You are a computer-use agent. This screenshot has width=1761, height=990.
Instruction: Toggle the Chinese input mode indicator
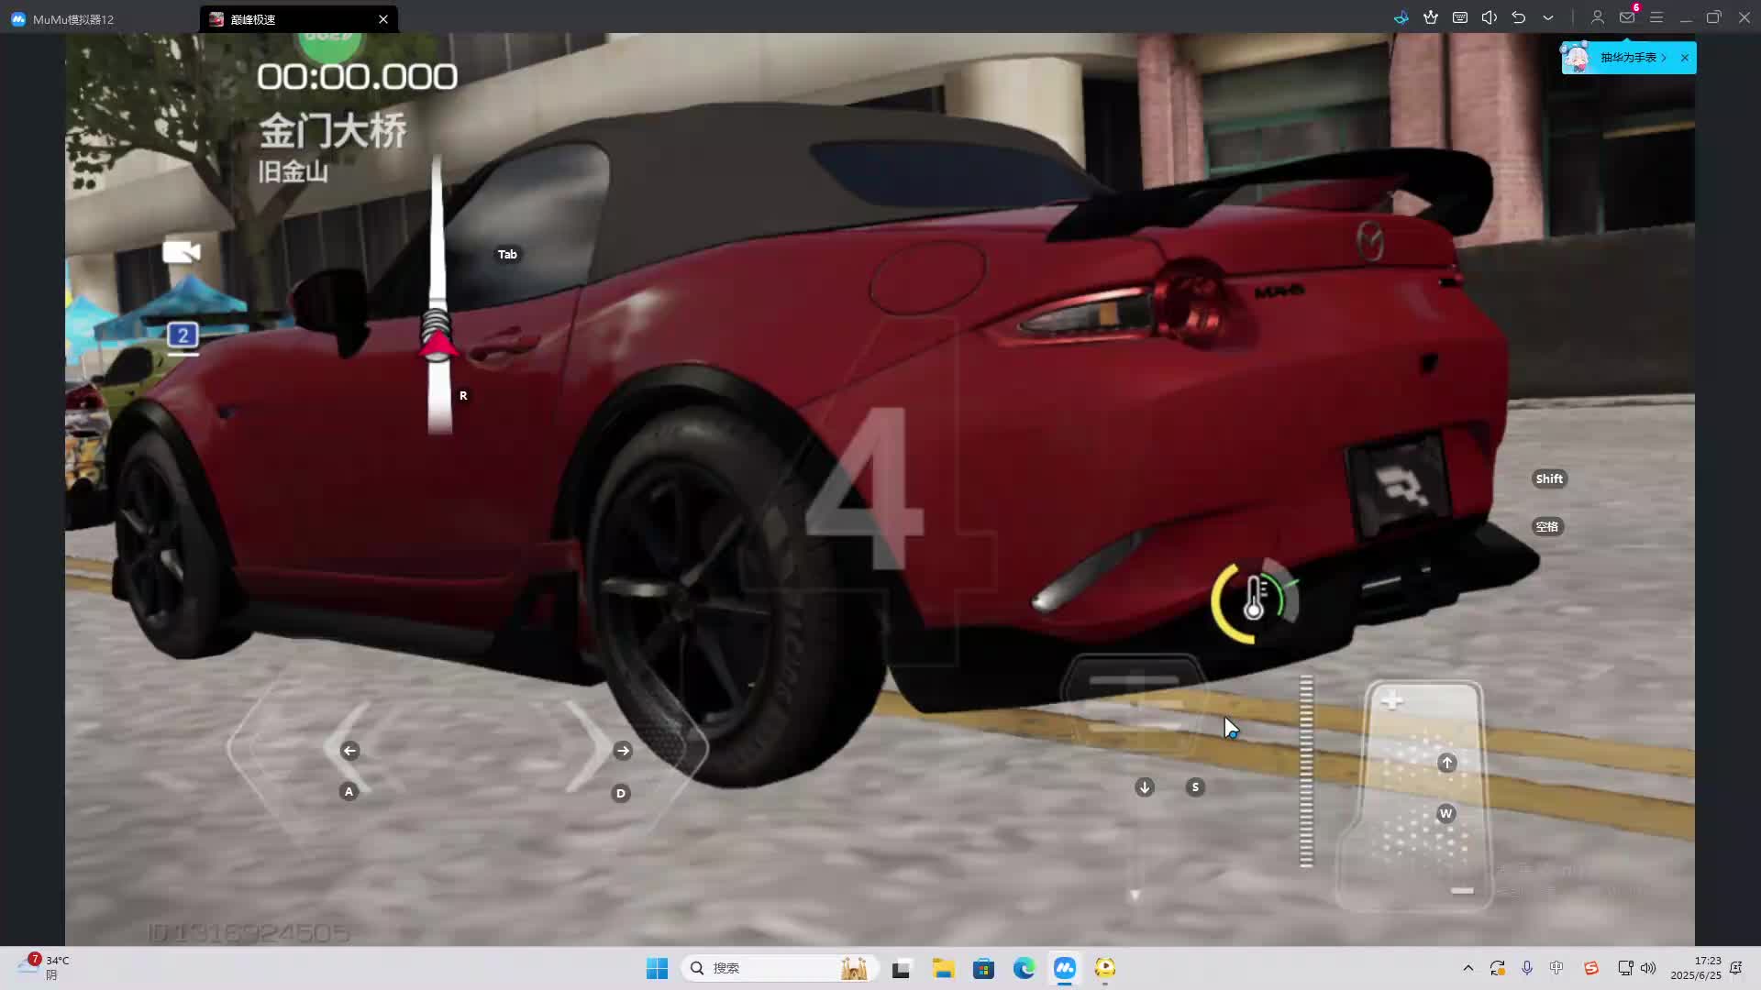1556,968
